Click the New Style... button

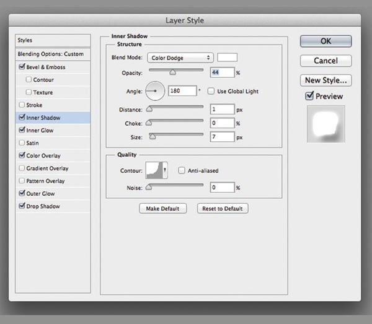[x=325, y=81]
